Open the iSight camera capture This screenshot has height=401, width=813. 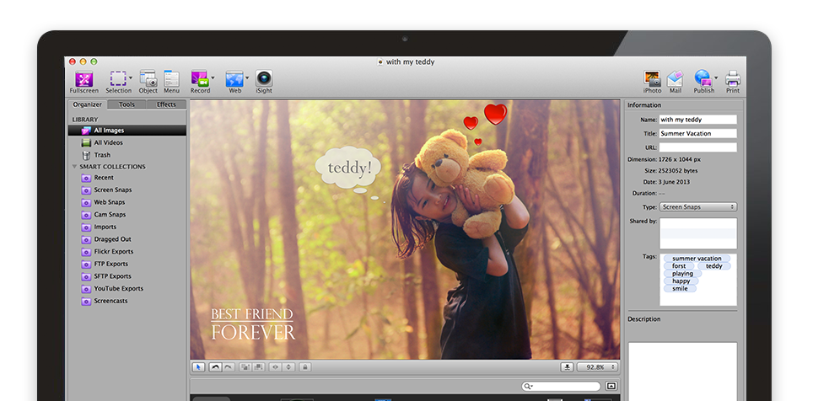[x=264, y=79]
